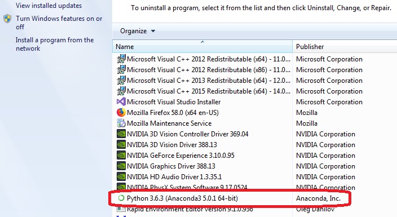This screenshot has width=397, height=217.
Task: Click the Anaconda Python 3.6.3 icon
Action: [x=121, y=198]
